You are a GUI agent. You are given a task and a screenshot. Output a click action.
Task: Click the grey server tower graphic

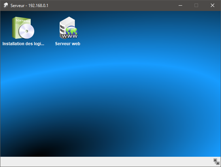coord(64,26)
